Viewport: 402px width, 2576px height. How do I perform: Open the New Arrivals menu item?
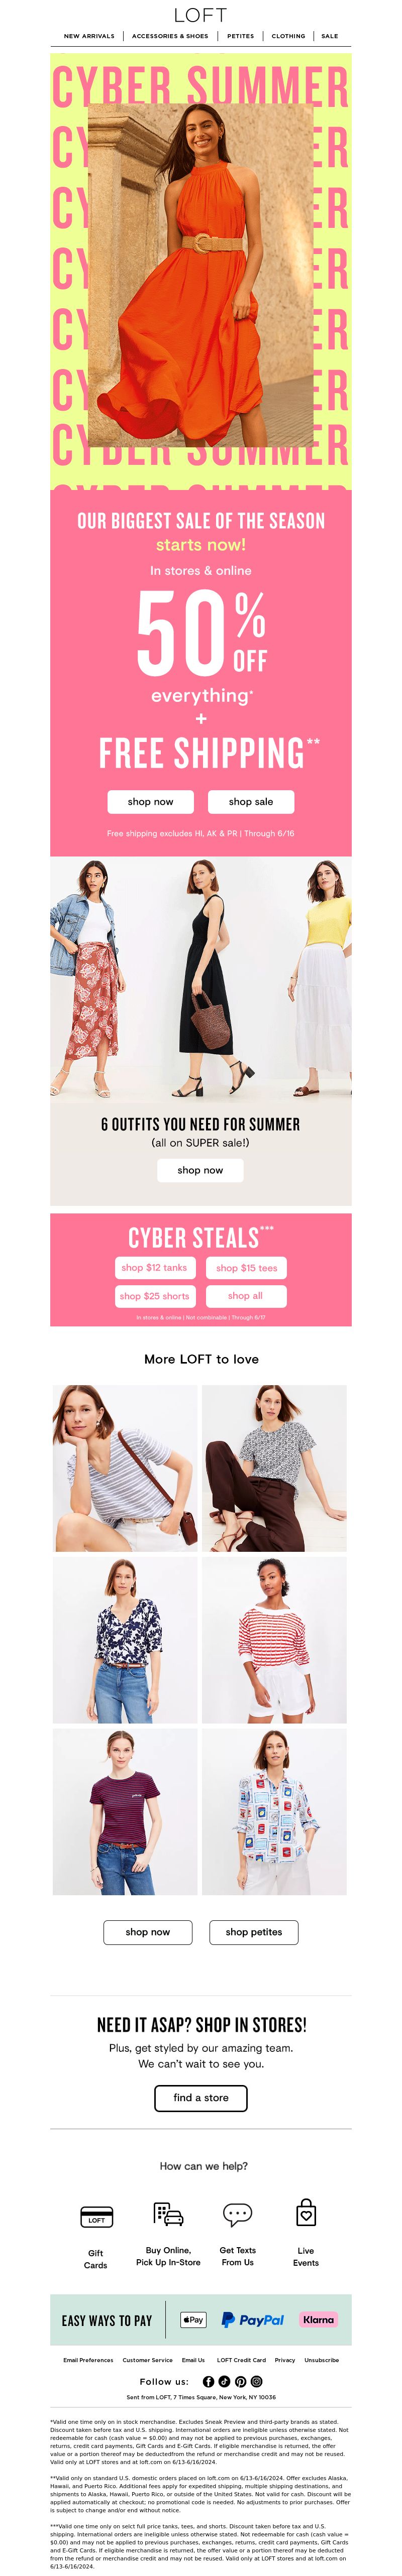[x=89, y=36]
